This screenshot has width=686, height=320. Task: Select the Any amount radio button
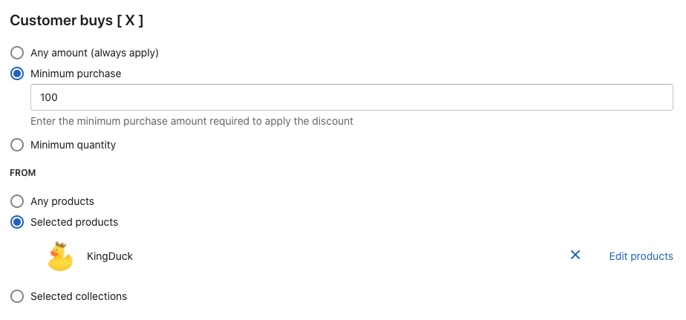pos(17,53)
